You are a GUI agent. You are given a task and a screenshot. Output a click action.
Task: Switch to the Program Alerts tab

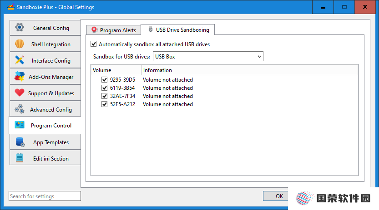tap(114, 30)
